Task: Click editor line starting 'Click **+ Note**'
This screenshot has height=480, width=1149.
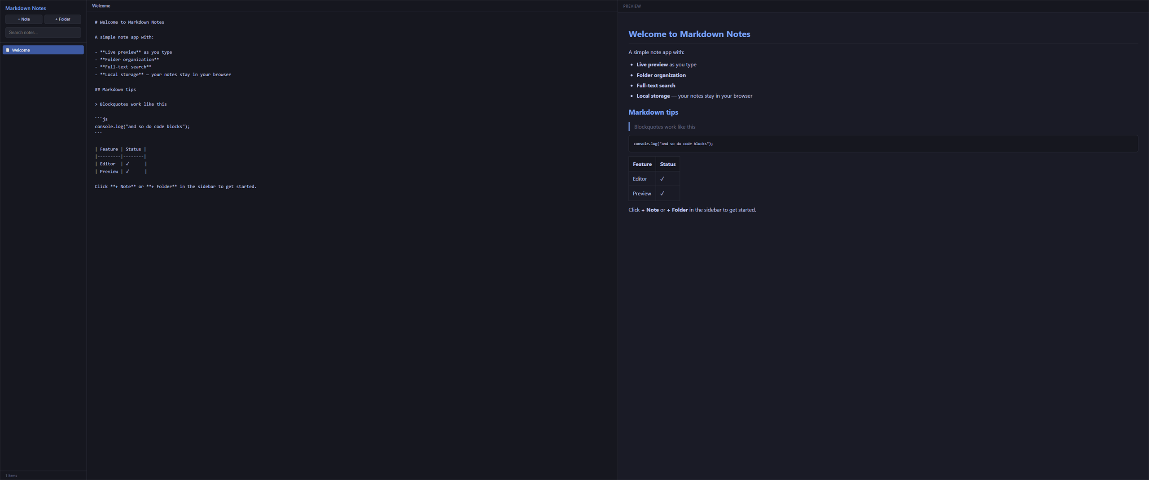Action: 175,186
